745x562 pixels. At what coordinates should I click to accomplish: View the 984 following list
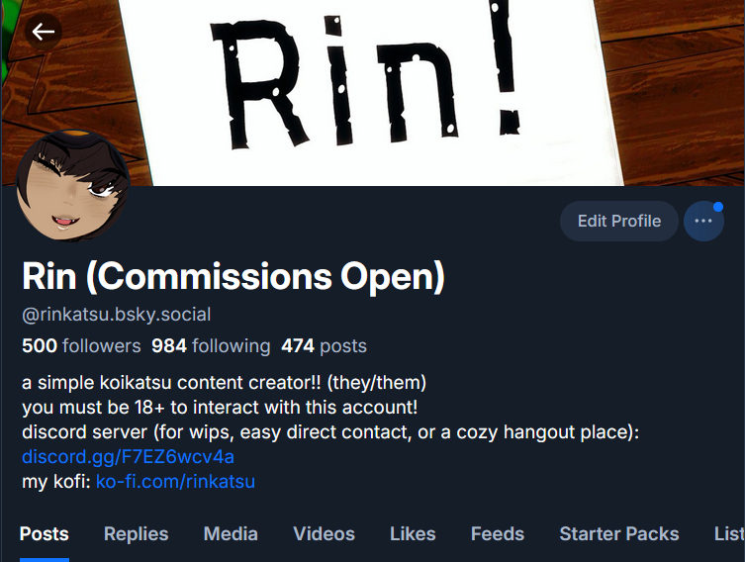click(211, 346)
